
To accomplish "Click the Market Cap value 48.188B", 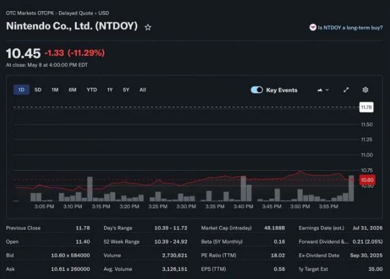I will pos(275,228).
